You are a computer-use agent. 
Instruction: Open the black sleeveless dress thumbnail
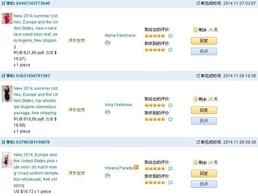[7, 94]
